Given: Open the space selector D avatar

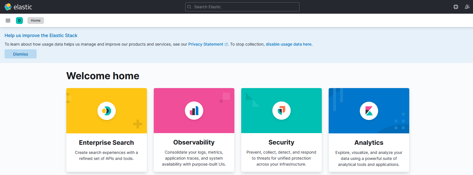Looking at the screenshot, I should pos(19,21).
